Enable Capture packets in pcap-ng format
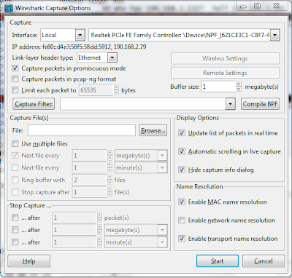The image size is (292, 278). click(15, 79)
